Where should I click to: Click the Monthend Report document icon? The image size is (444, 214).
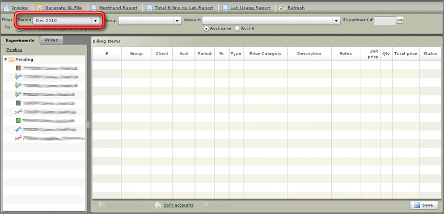pyautogui.click(x=94, y=8)
